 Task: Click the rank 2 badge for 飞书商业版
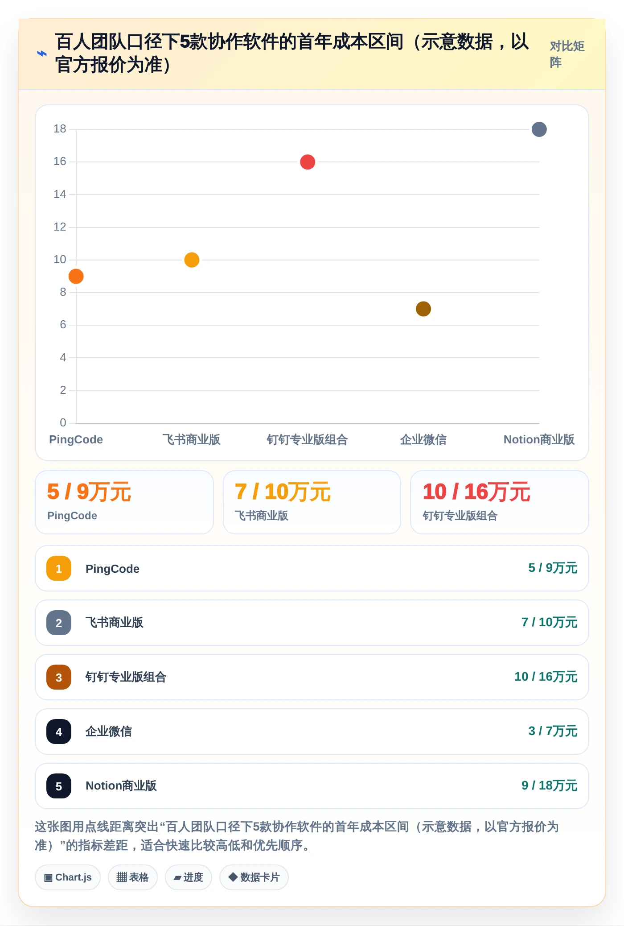(x=59, y=623)
